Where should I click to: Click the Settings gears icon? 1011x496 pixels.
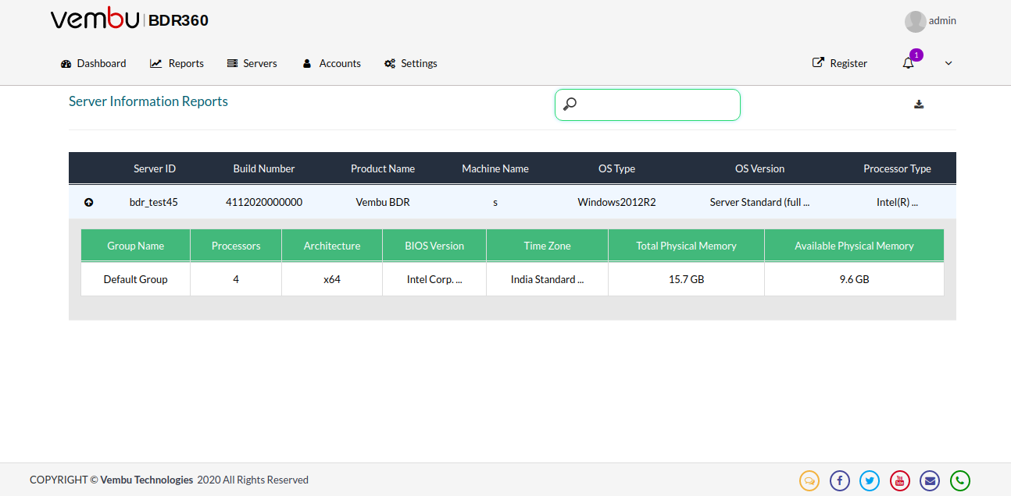coord(390,63)
